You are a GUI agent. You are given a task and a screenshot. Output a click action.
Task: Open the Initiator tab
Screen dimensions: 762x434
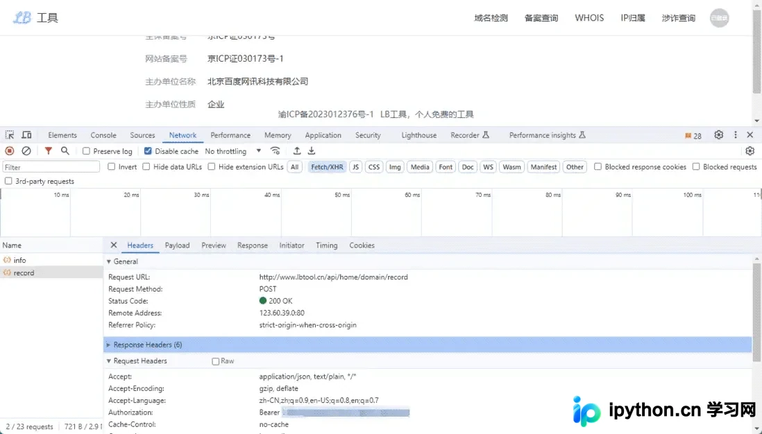pos(291,245)
